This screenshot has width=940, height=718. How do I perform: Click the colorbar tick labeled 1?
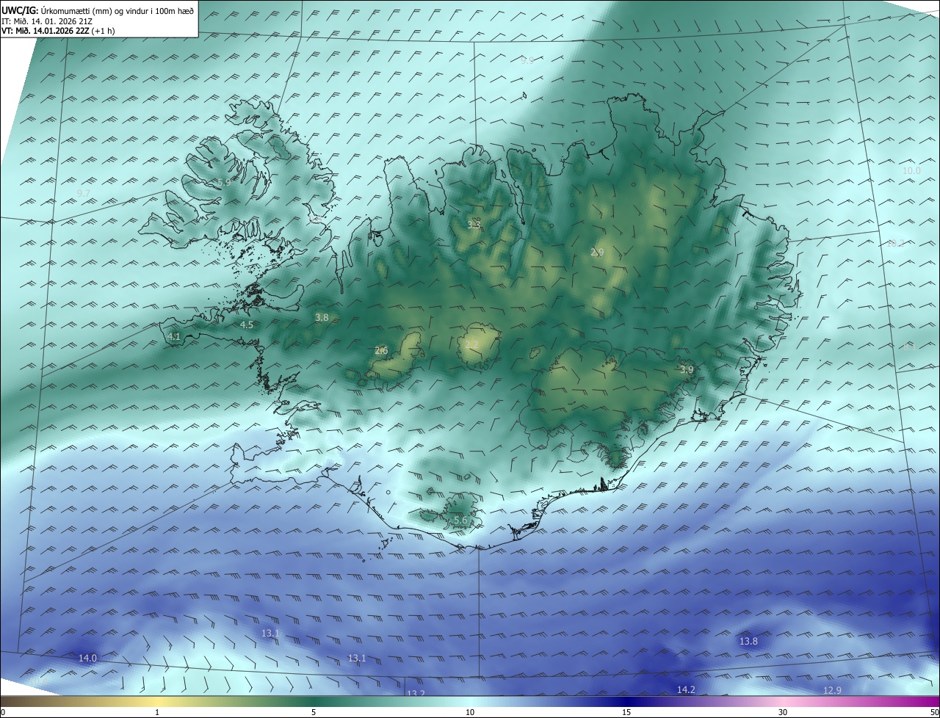(x=157, y=712)
